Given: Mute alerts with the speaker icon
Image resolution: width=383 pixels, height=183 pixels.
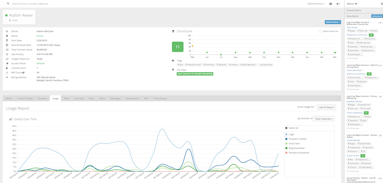Looking at the screenshot, I should point(356,4).
